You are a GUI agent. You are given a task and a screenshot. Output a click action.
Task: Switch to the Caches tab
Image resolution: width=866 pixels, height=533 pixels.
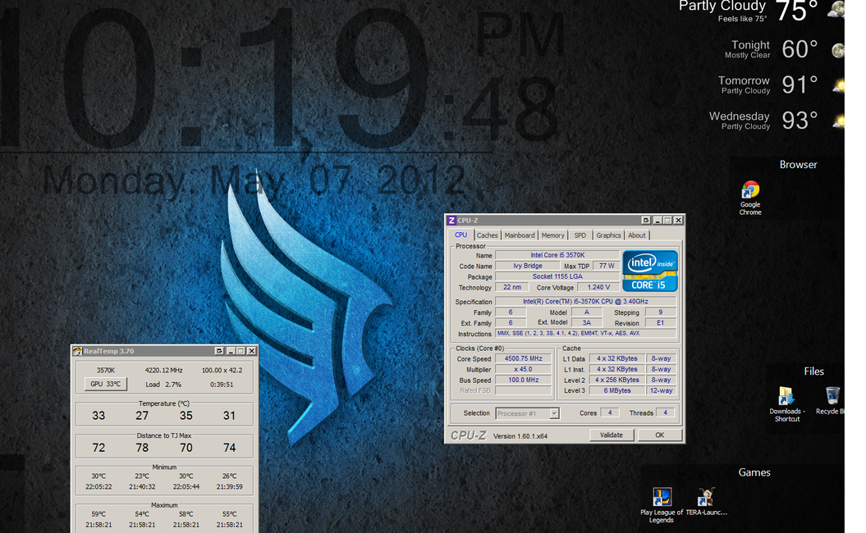coord(488,235)
